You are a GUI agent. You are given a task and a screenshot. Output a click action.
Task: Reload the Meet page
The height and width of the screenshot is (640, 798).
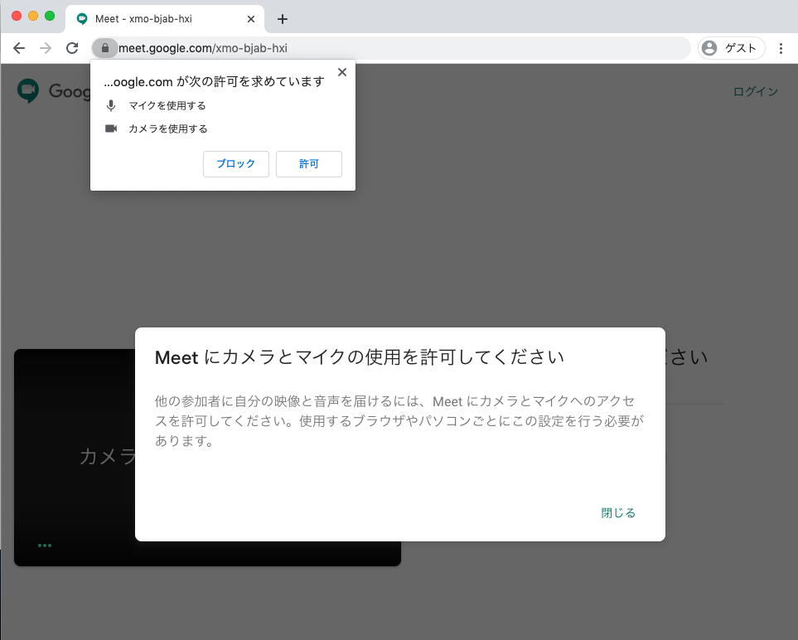click(x=72, y=48)
